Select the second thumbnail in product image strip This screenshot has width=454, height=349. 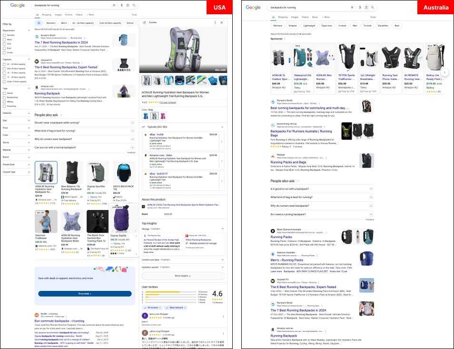tap(157, 80)
